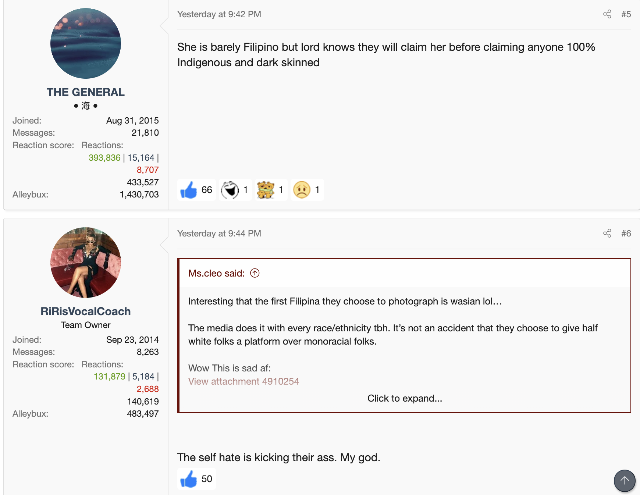Expand the quoted post with Click to expand

coord(405,398)
